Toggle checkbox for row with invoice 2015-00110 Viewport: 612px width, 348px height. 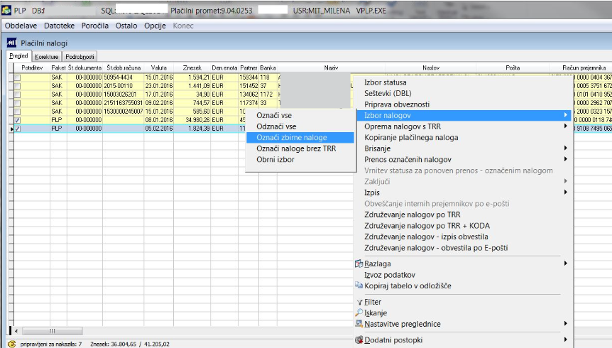coord(17,85)
